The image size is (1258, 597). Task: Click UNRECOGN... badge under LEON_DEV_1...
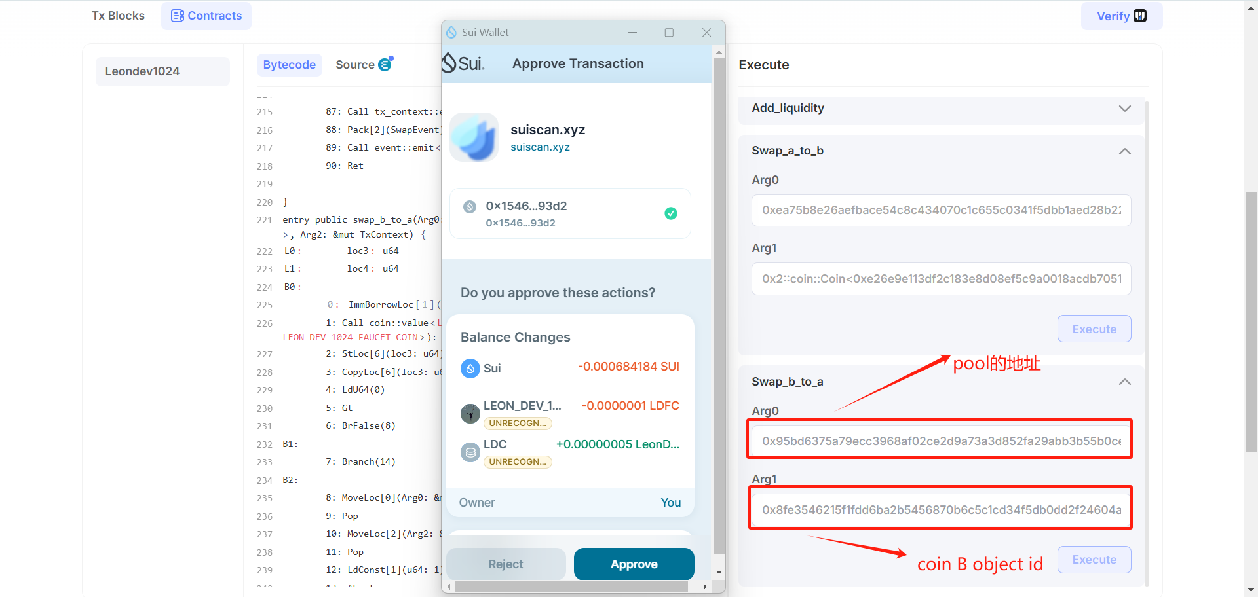click(x=518, y=424)
